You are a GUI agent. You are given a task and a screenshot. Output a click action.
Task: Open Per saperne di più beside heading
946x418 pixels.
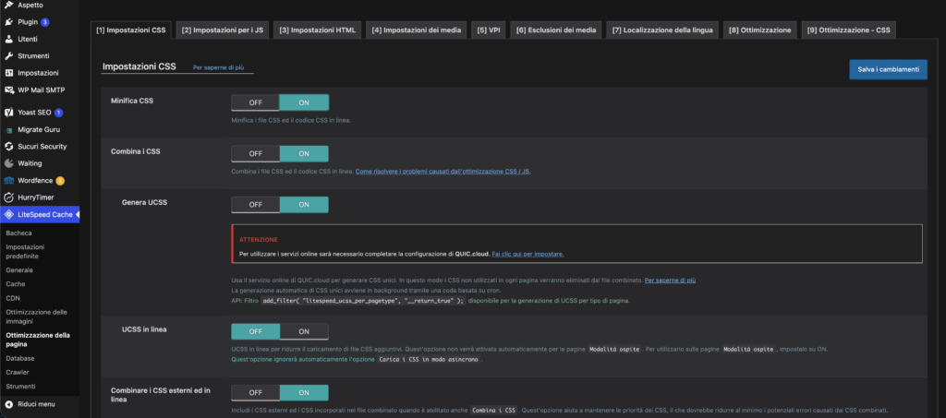(x=218, y=68)
